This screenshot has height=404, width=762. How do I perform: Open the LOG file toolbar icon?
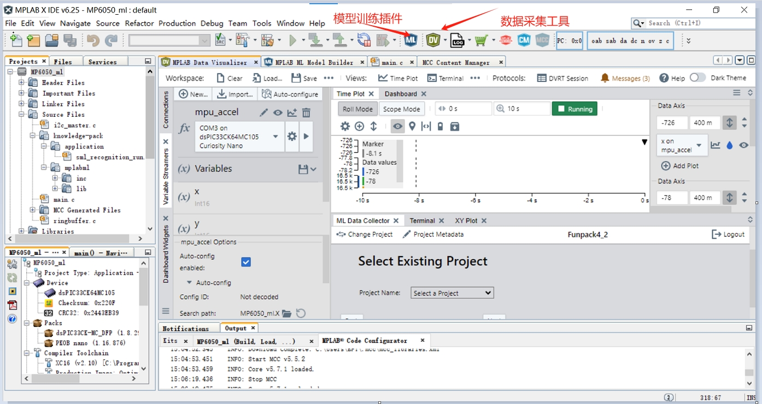pyautogui.click(x=457, y=40)
